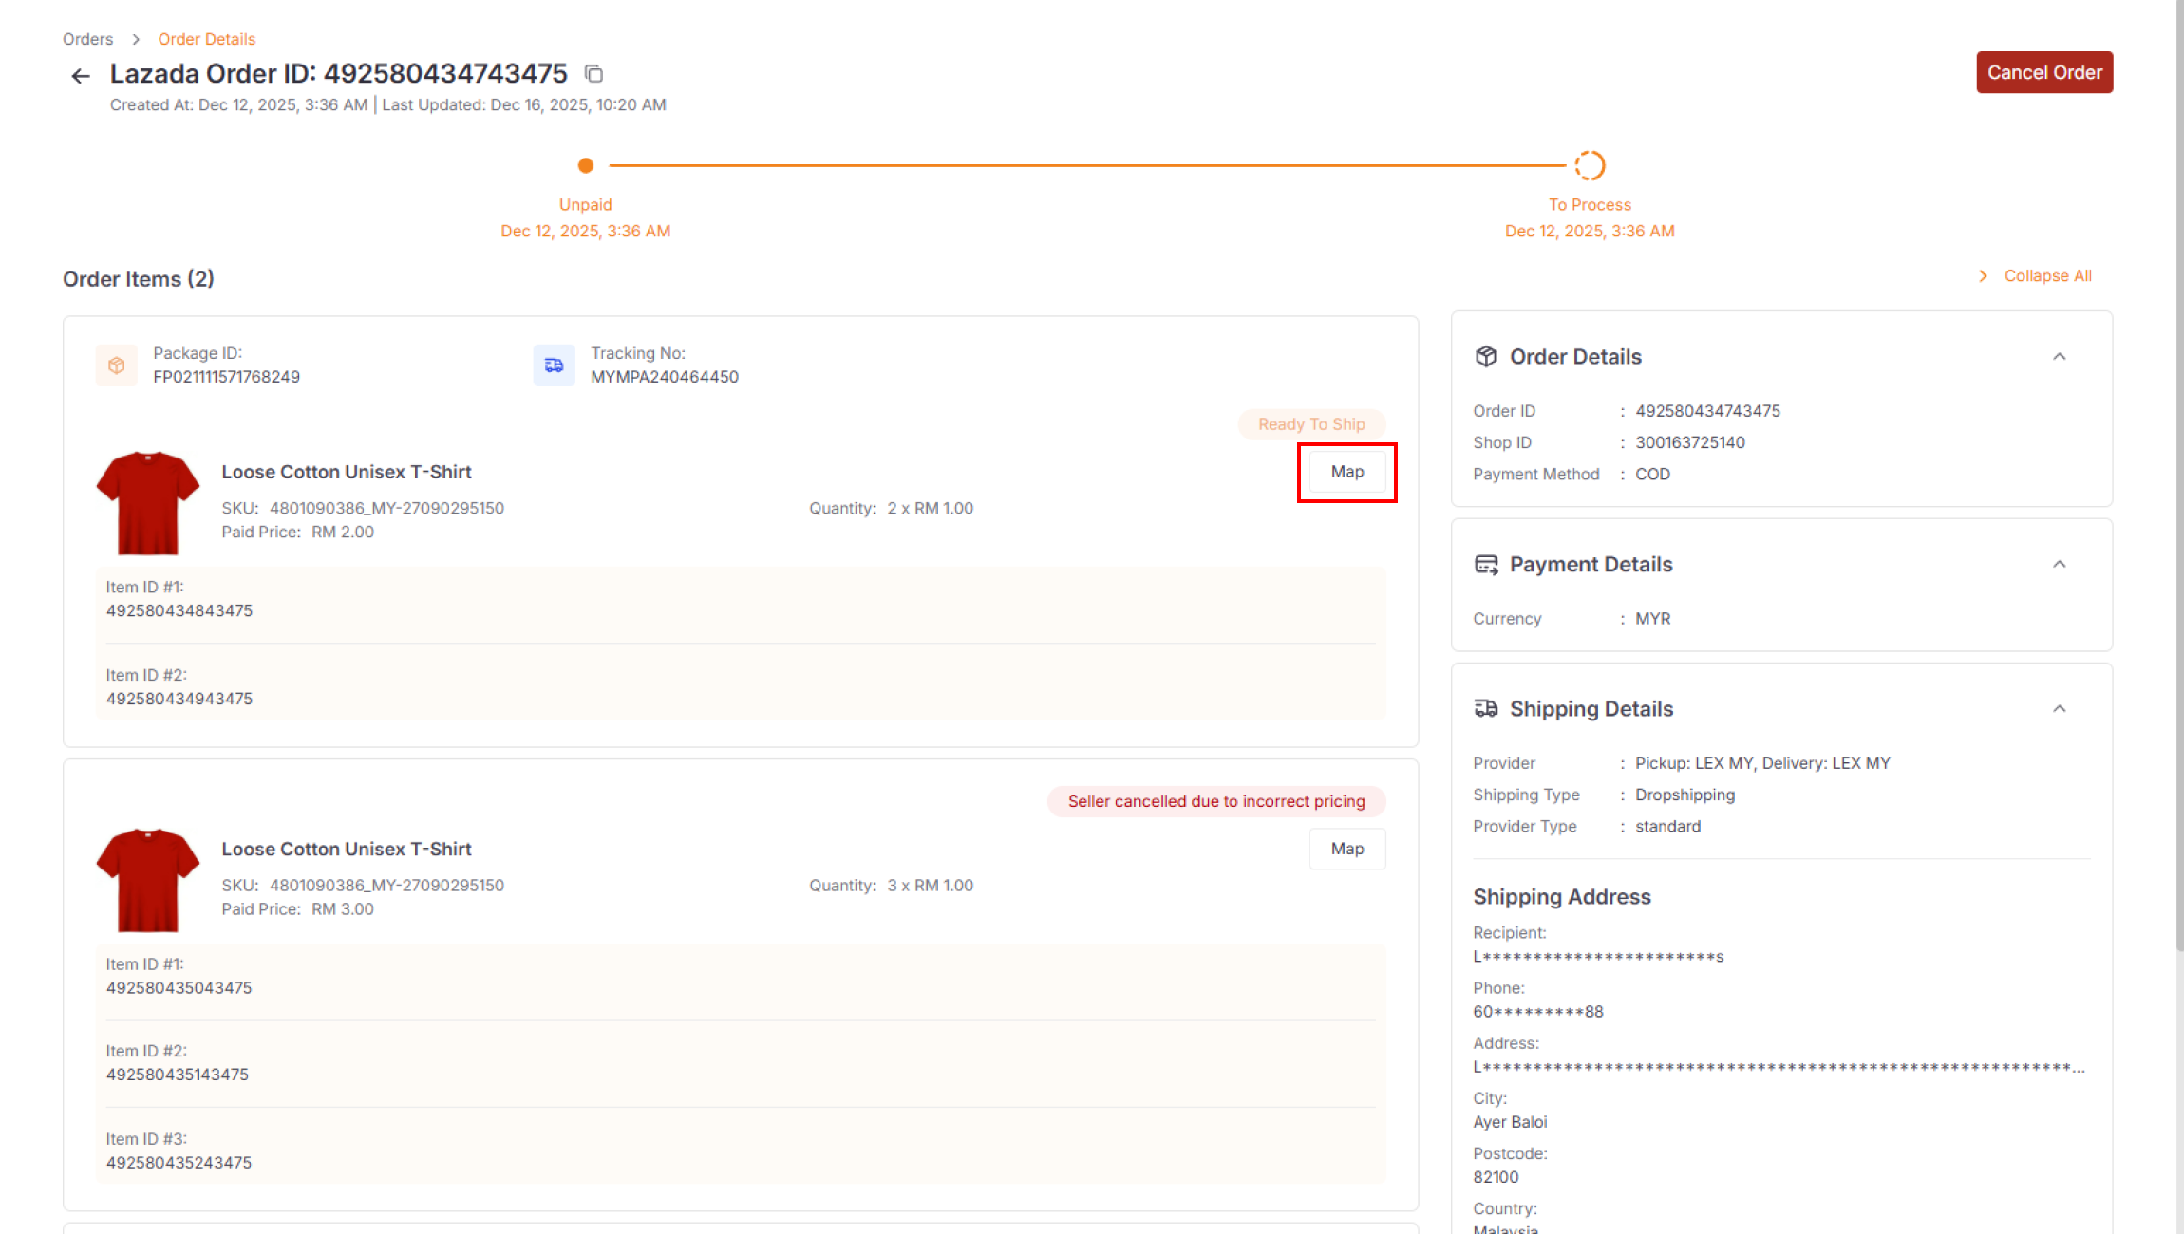Collapse the Payment Details panel
Image resolution: width=2184 pixels, height=1234 pixels.
[x=2059, y=565]
